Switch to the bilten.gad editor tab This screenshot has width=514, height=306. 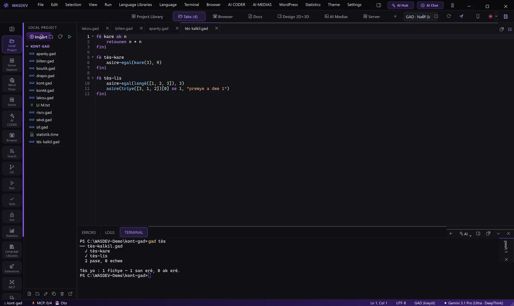(124, 28)
